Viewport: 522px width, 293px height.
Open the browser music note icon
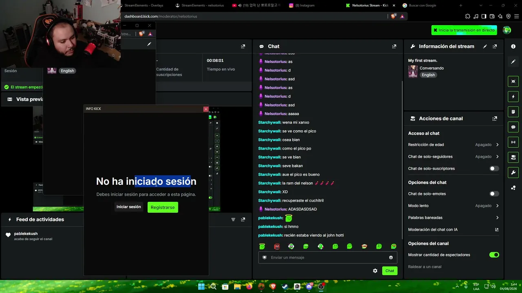coord(476,16)
